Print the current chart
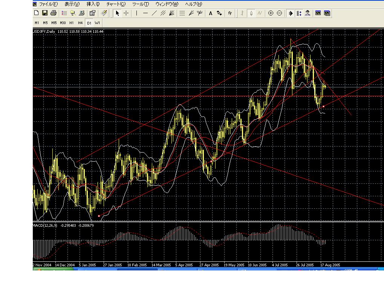 click(54, 13)
